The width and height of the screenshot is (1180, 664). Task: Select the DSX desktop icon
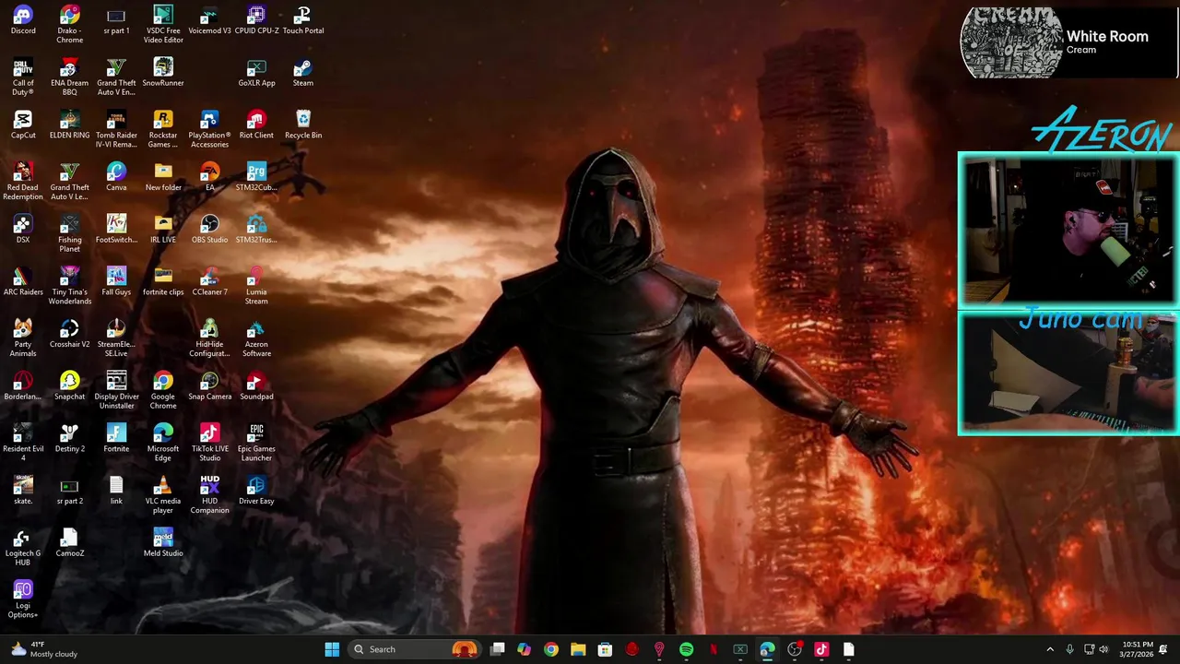23,230
